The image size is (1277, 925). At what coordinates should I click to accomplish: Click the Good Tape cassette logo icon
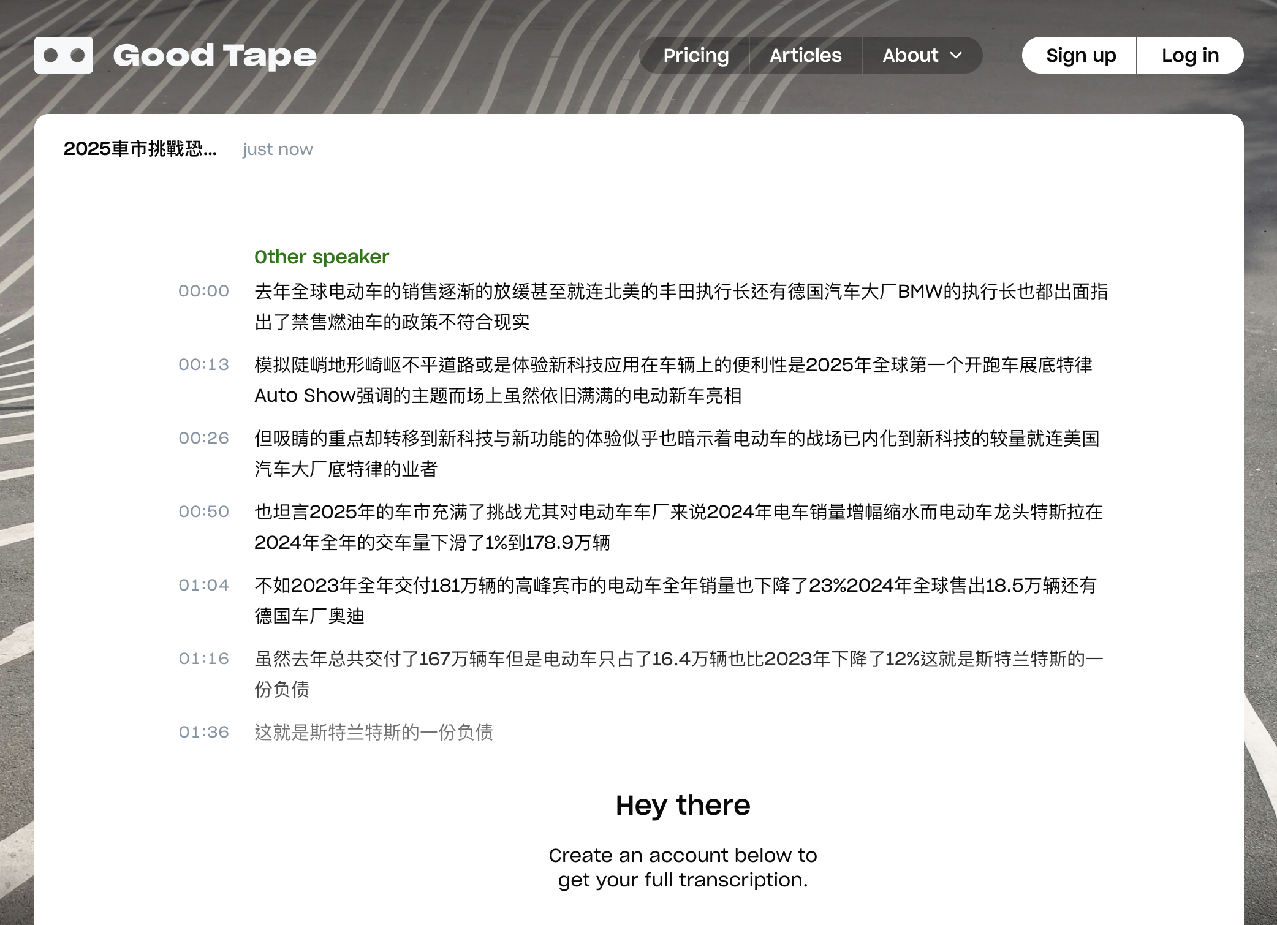coord(64,55)
